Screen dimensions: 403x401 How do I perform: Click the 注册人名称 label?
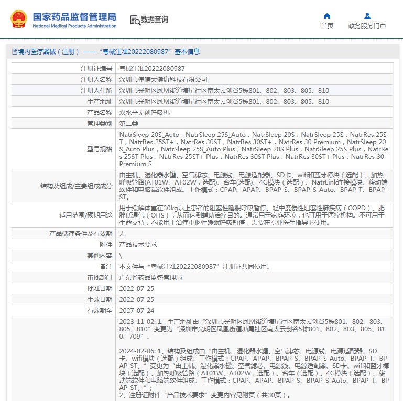point(96,80)
